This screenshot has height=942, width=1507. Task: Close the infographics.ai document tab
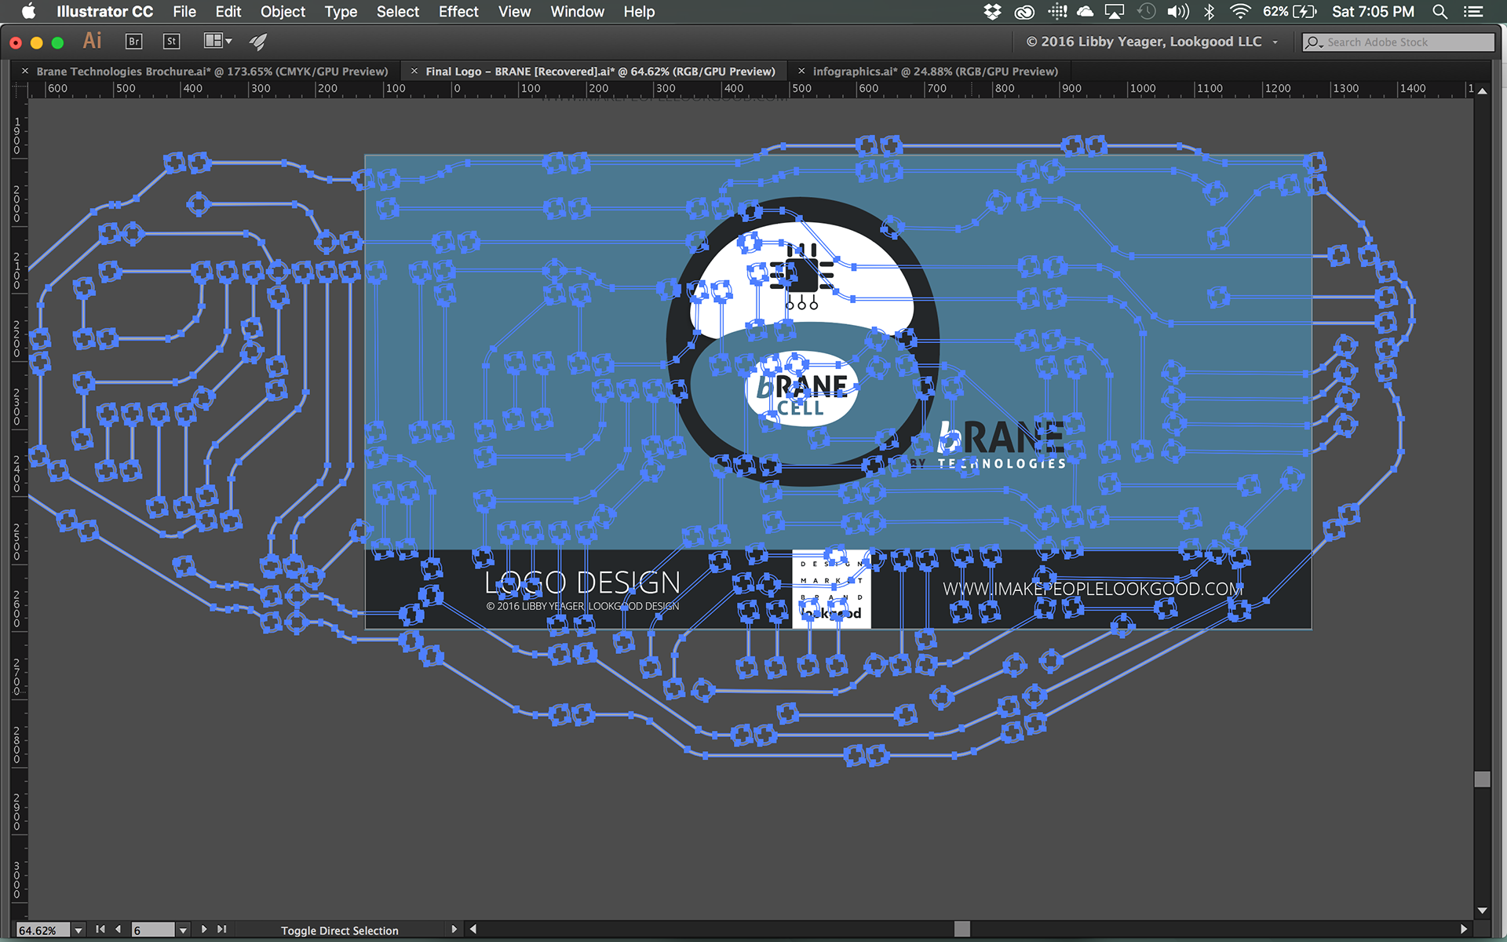point(801,71)
